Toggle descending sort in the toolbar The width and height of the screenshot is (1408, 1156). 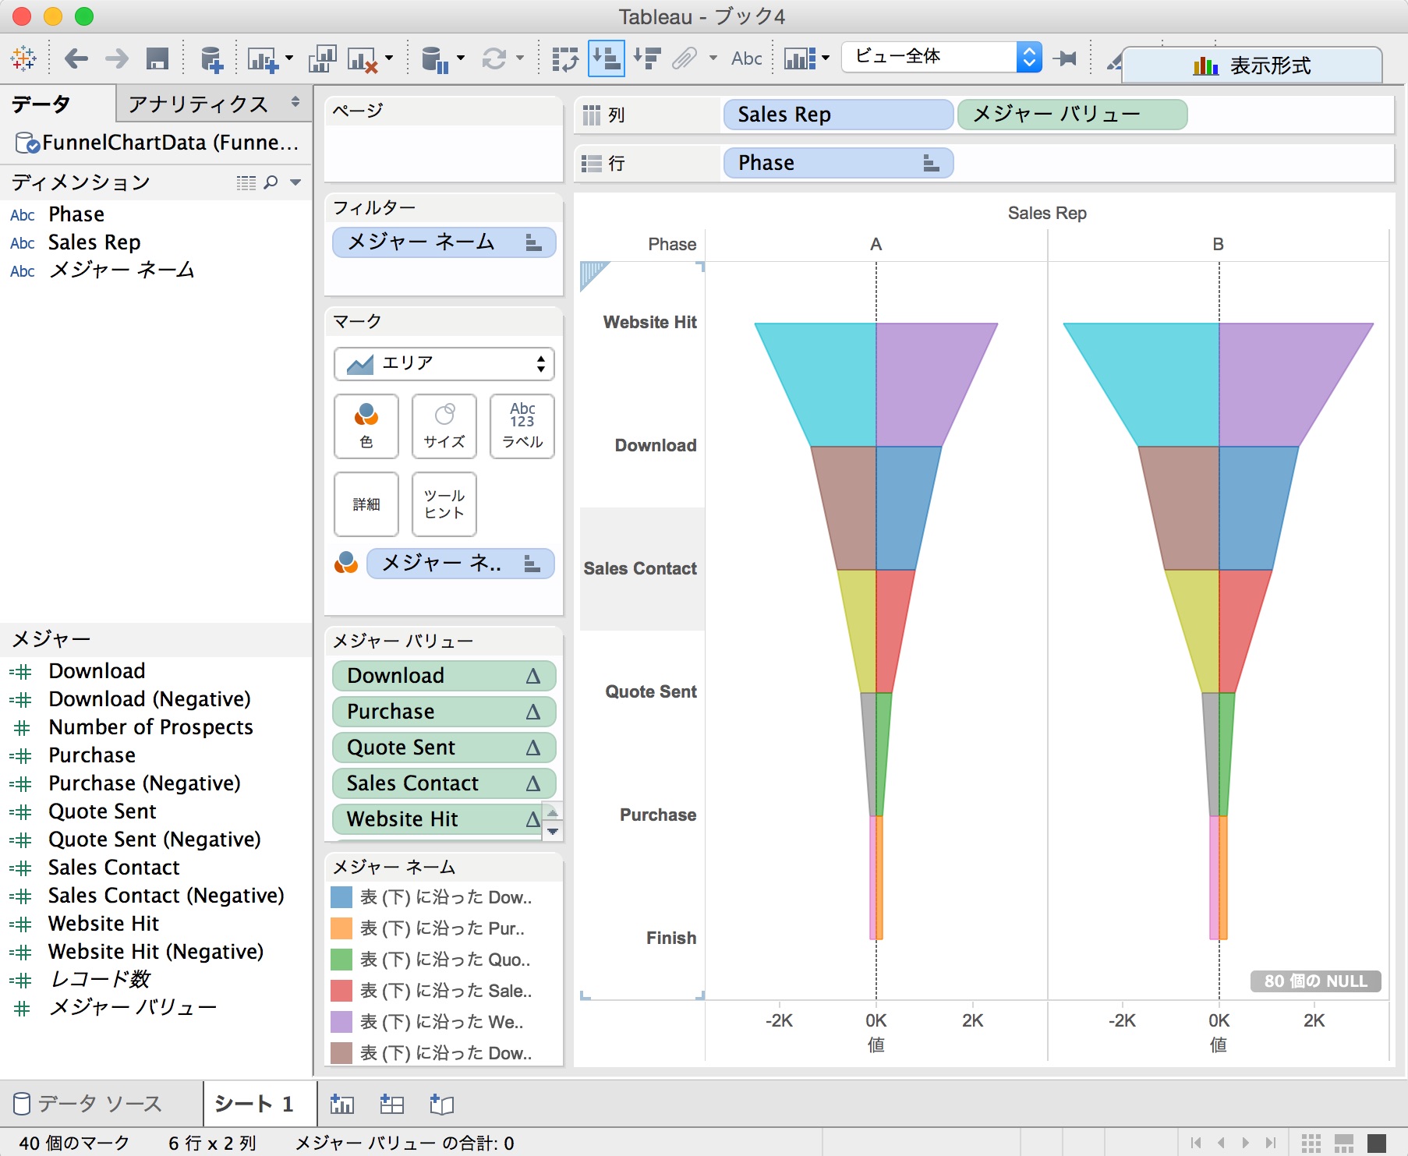(646, 58)
